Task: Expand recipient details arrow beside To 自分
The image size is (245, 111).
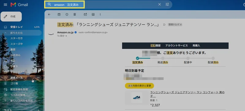Action: point(66,36)
